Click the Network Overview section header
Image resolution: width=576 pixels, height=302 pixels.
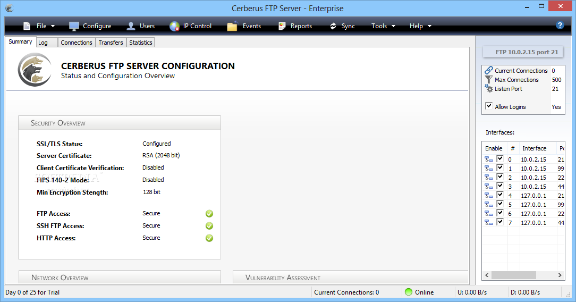pyautogui.click(x=120, y=278)
